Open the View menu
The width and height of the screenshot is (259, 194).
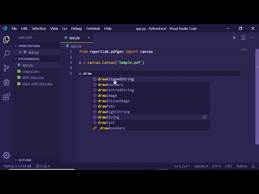point(54,29)
